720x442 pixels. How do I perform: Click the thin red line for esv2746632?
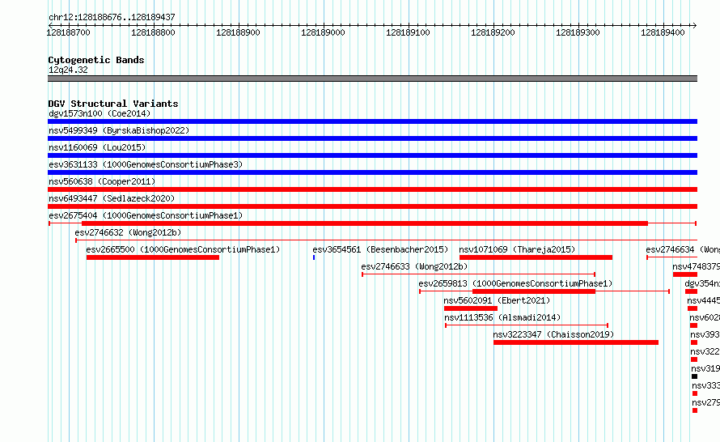point(386,240)
